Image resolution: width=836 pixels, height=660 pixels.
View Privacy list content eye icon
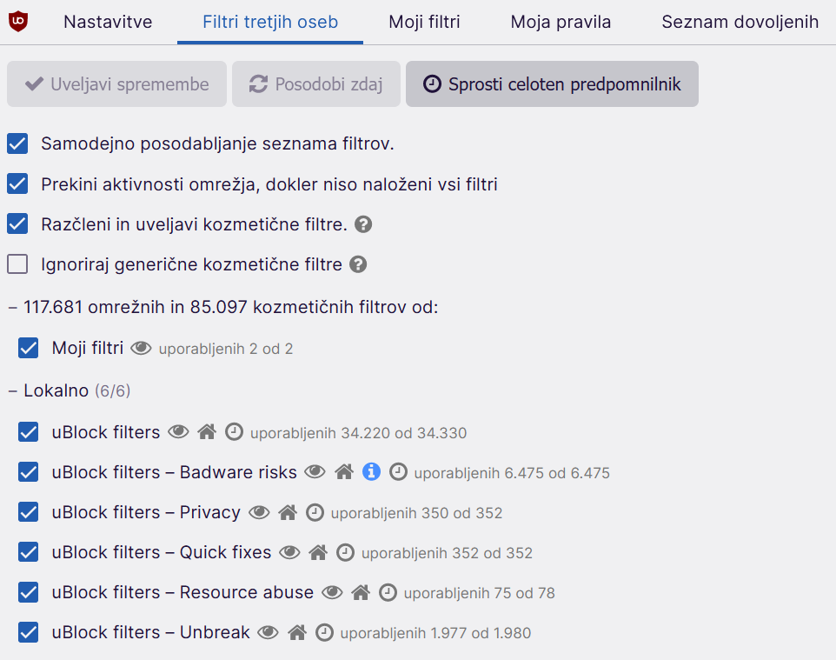point(260,512)
